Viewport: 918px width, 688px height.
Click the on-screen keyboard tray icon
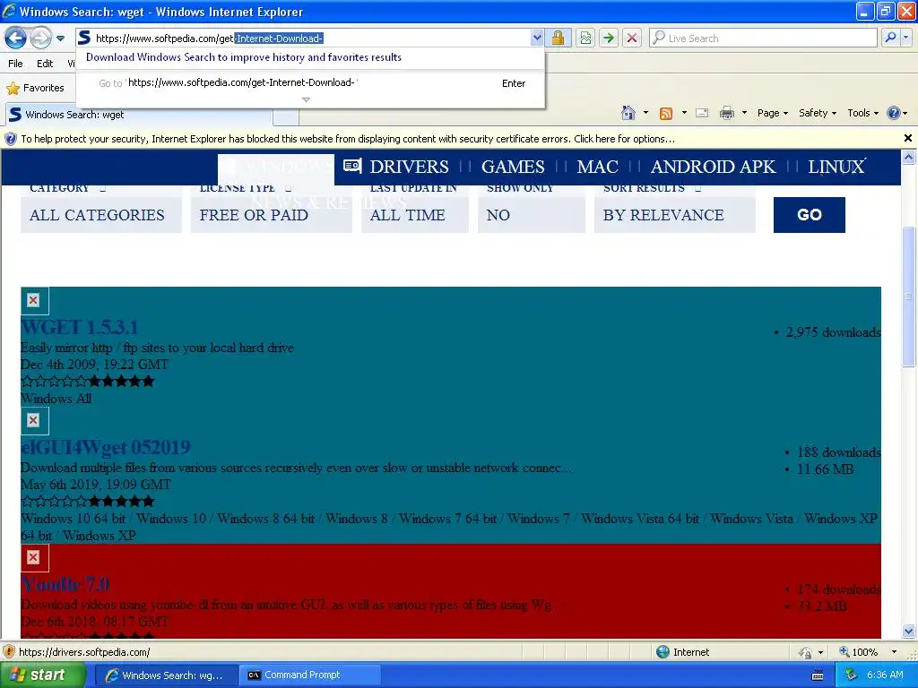(818, 675)
